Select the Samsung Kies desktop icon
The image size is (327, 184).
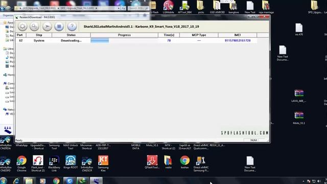click(103, 164)
